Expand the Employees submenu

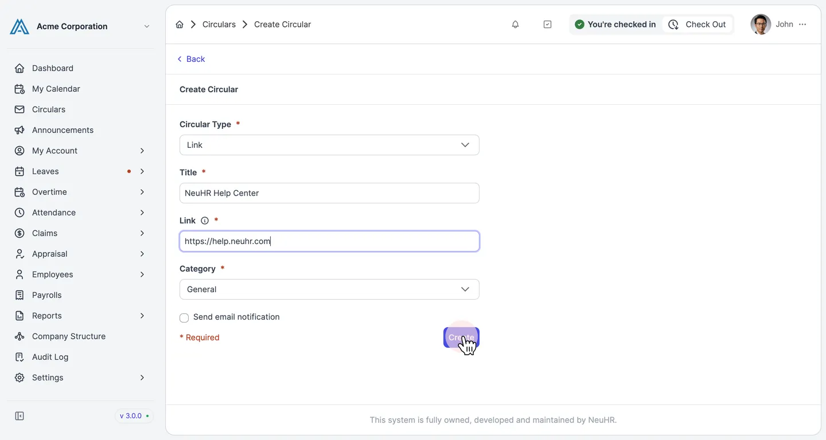(142, 274)
